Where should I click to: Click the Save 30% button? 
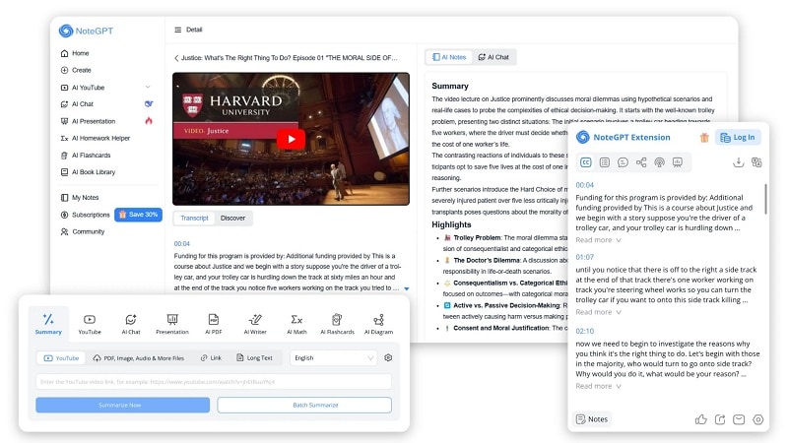[138, 215]
